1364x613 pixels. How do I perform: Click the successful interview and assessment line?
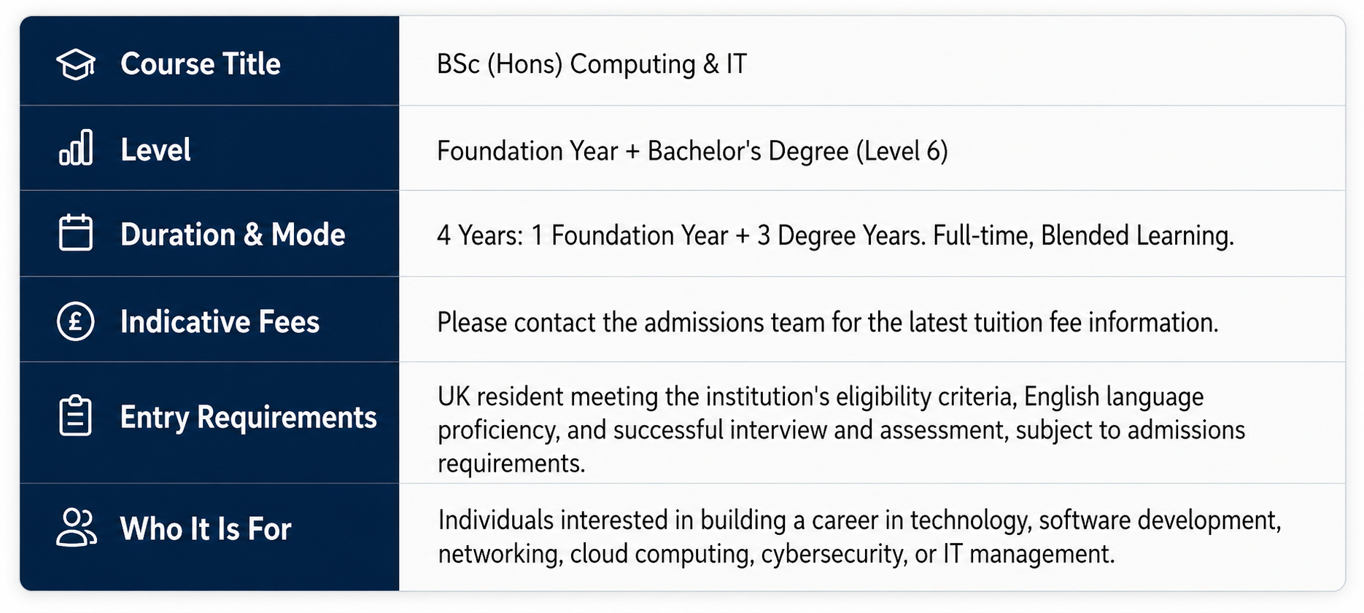pos(841,430)
